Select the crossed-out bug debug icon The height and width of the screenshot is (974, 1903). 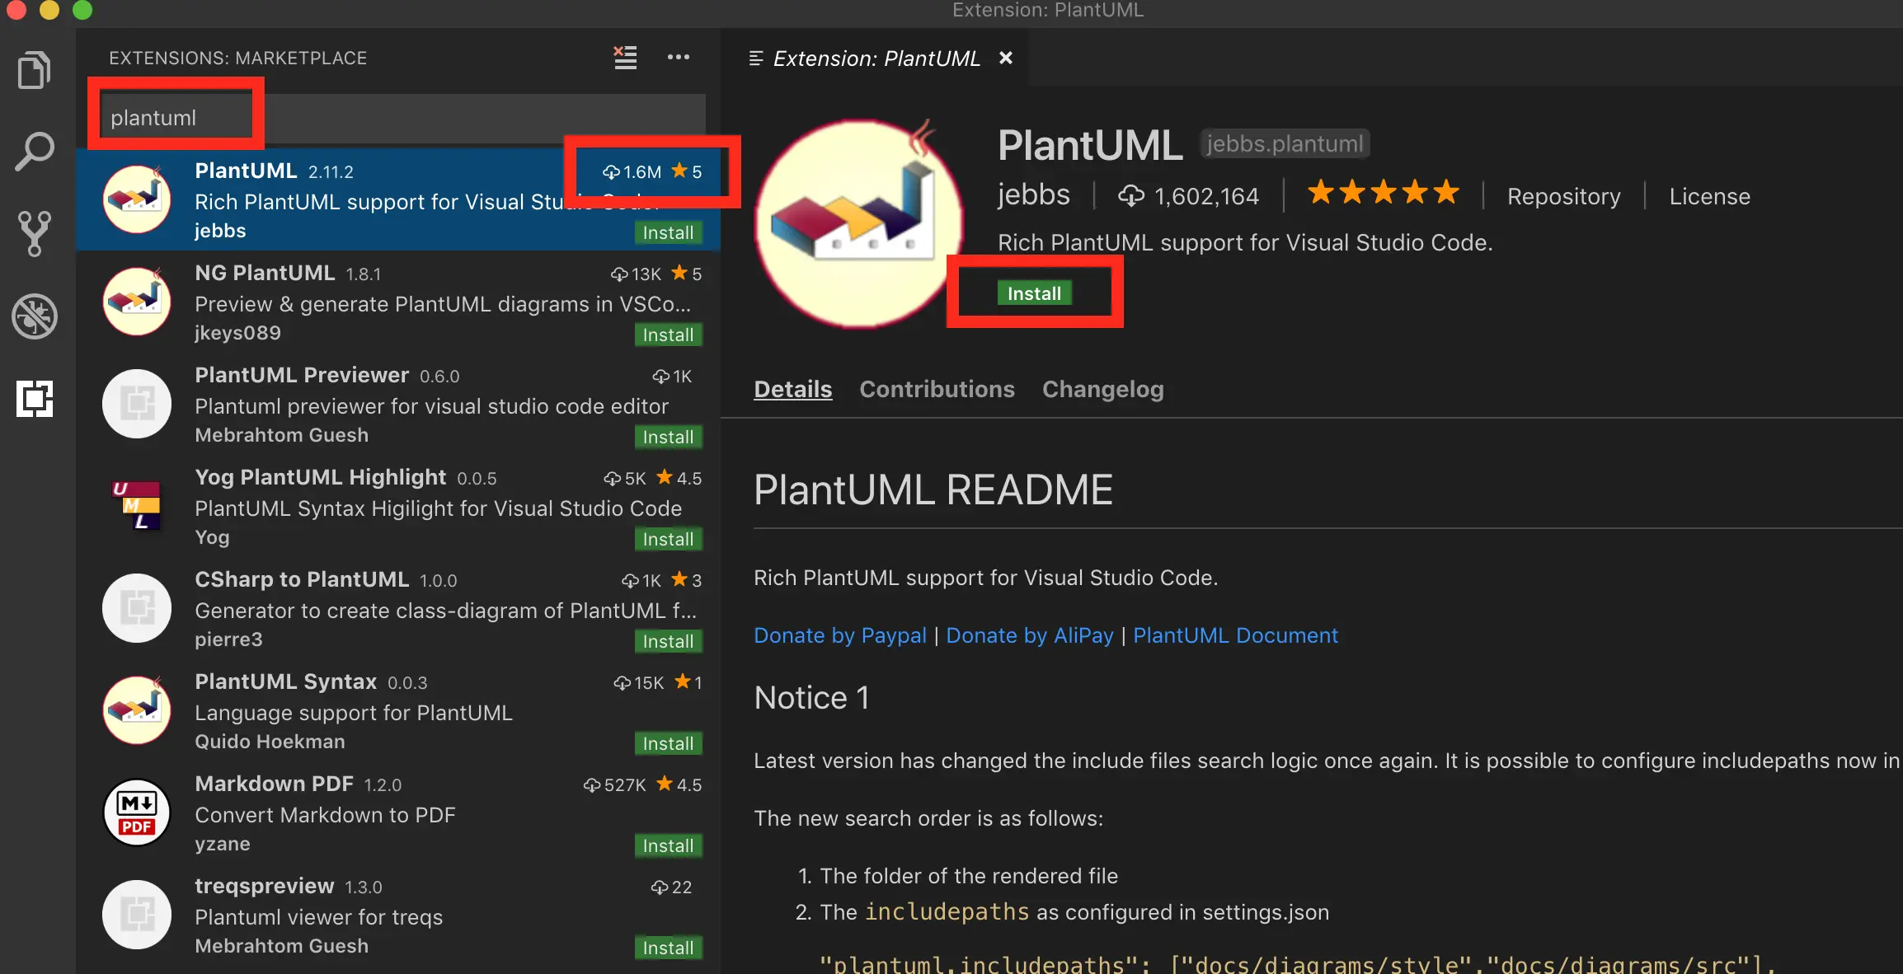tap(34, 316)
